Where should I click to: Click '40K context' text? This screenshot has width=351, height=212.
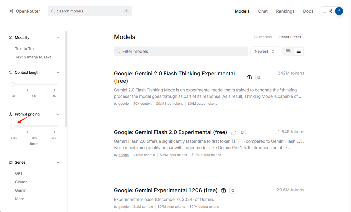[x=142, y=104]
